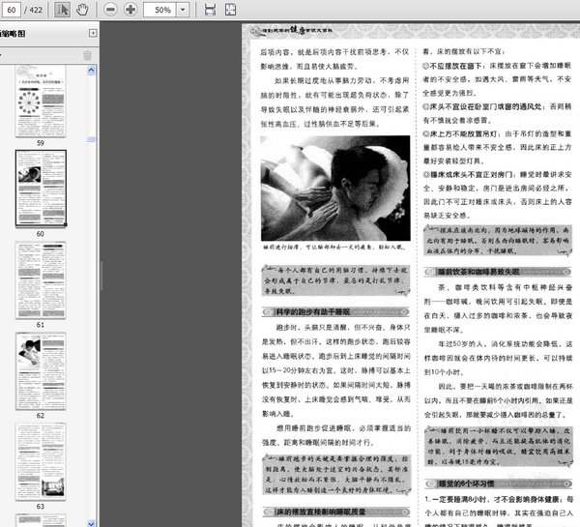Click the panel splitter grip handle

pyautogui.click(x=101, y=275)
